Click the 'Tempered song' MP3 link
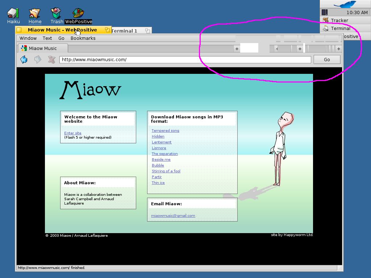This screenshot has height=278, width=371. click(x=165, y=131)
